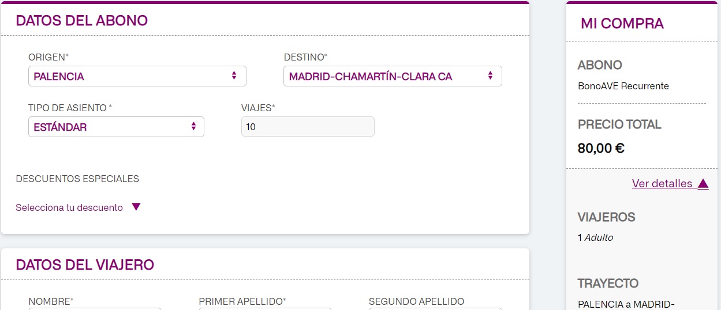The height and width of the screenshot is (310, 721).
Task: Open the Destino station dropdown
Action: (x=392, y=76)
